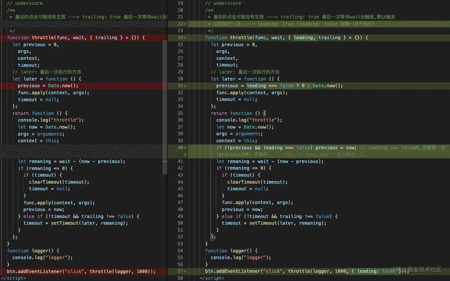Click the highlighted "leading," parameter on line 24

304,38
